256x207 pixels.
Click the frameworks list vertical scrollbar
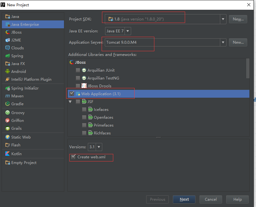(248, 68)
